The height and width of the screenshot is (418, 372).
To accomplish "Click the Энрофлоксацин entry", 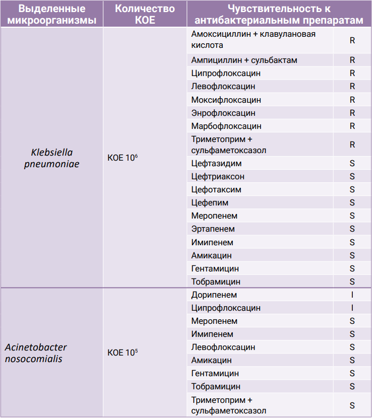I will pos(223,113).
